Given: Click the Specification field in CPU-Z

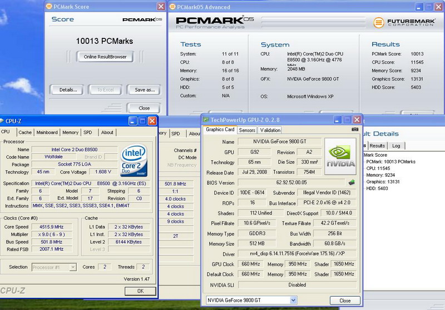Looking at the screenshot, I should [91, 183].
